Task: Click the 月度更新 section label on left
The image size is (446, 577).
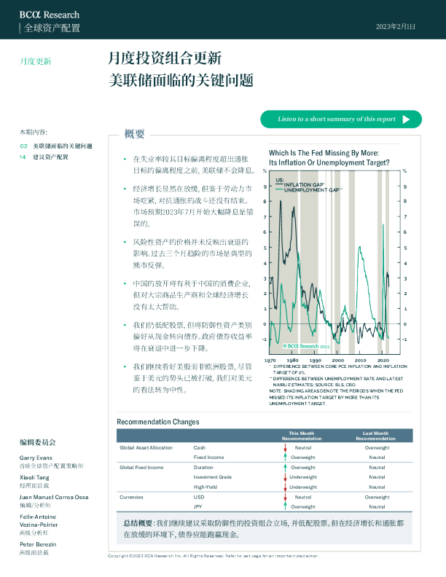Action: (35, 61)
